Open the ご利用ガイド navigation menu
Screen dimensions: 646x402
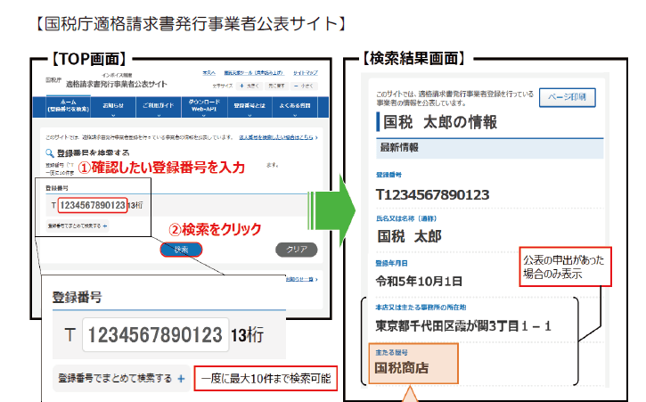click(158, 107)
